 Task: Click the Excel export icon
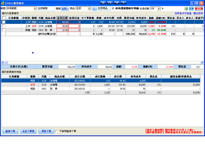(186, 9)
